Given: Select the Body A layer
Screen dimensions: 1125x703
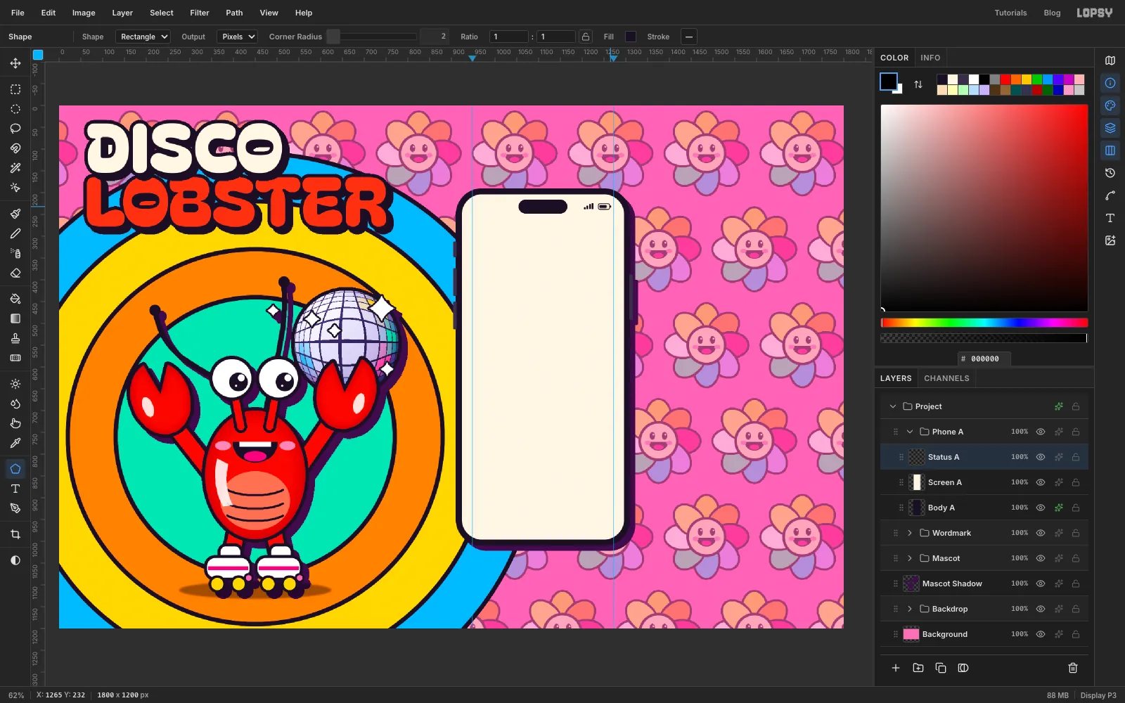Looking at the screenshot, I should click(x=984, y=508).
